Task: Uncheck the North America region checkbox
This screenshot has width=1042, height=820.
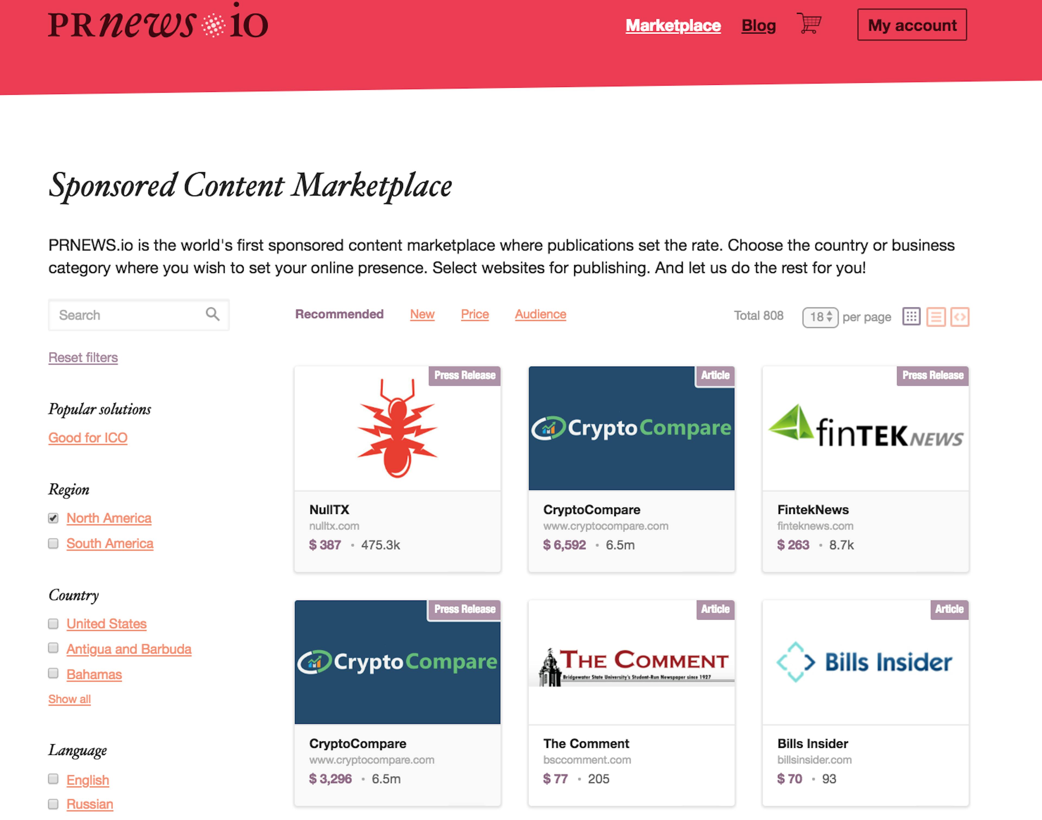Action: pos(53,518)
